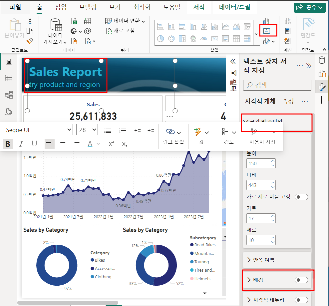Click the horizontal canvas scrollbar
This screenshot has width=329, height=306.
click(x=68, y=303)
